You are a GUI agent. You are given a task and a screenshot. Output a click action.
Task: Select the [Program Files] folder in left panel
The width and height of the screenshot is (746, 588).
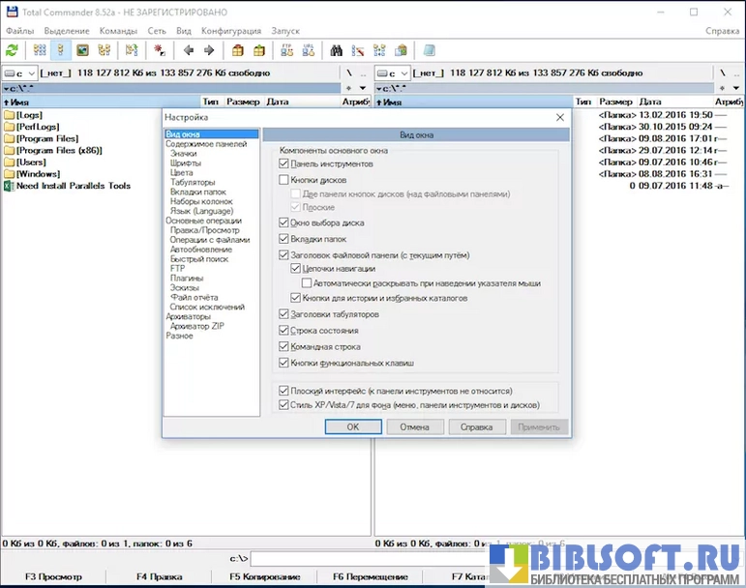tap(47, 138)
